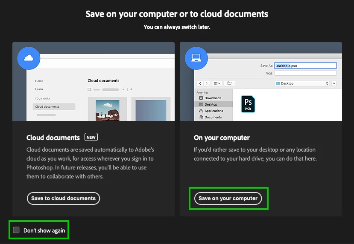Click the back arrow in save dialog
The height and width of the screenshot is (244, 354).
pyautogui.click(x=200, y=83)
